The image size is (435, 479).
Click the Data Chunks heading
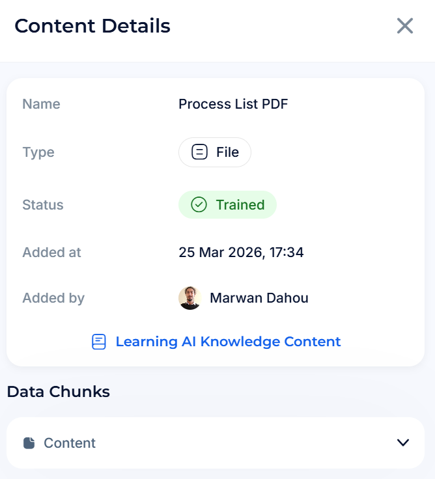pos(58,392)
